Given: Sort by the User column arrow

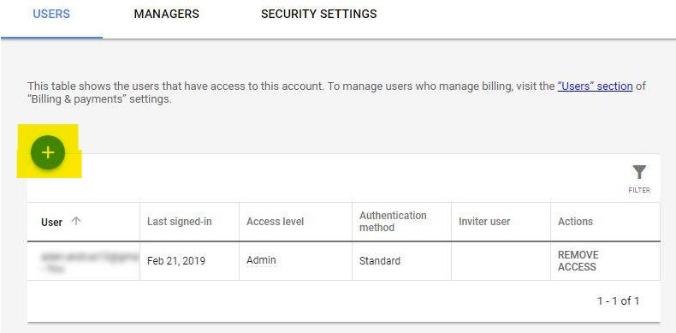Looking at the screenshot, I should pyautogui.click(x=76, y=221).
